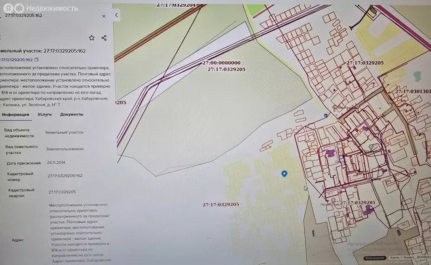Collapse the side panel with the chevron arrow
The height and width of the screenshot is (265, 431).
[117, 15]
